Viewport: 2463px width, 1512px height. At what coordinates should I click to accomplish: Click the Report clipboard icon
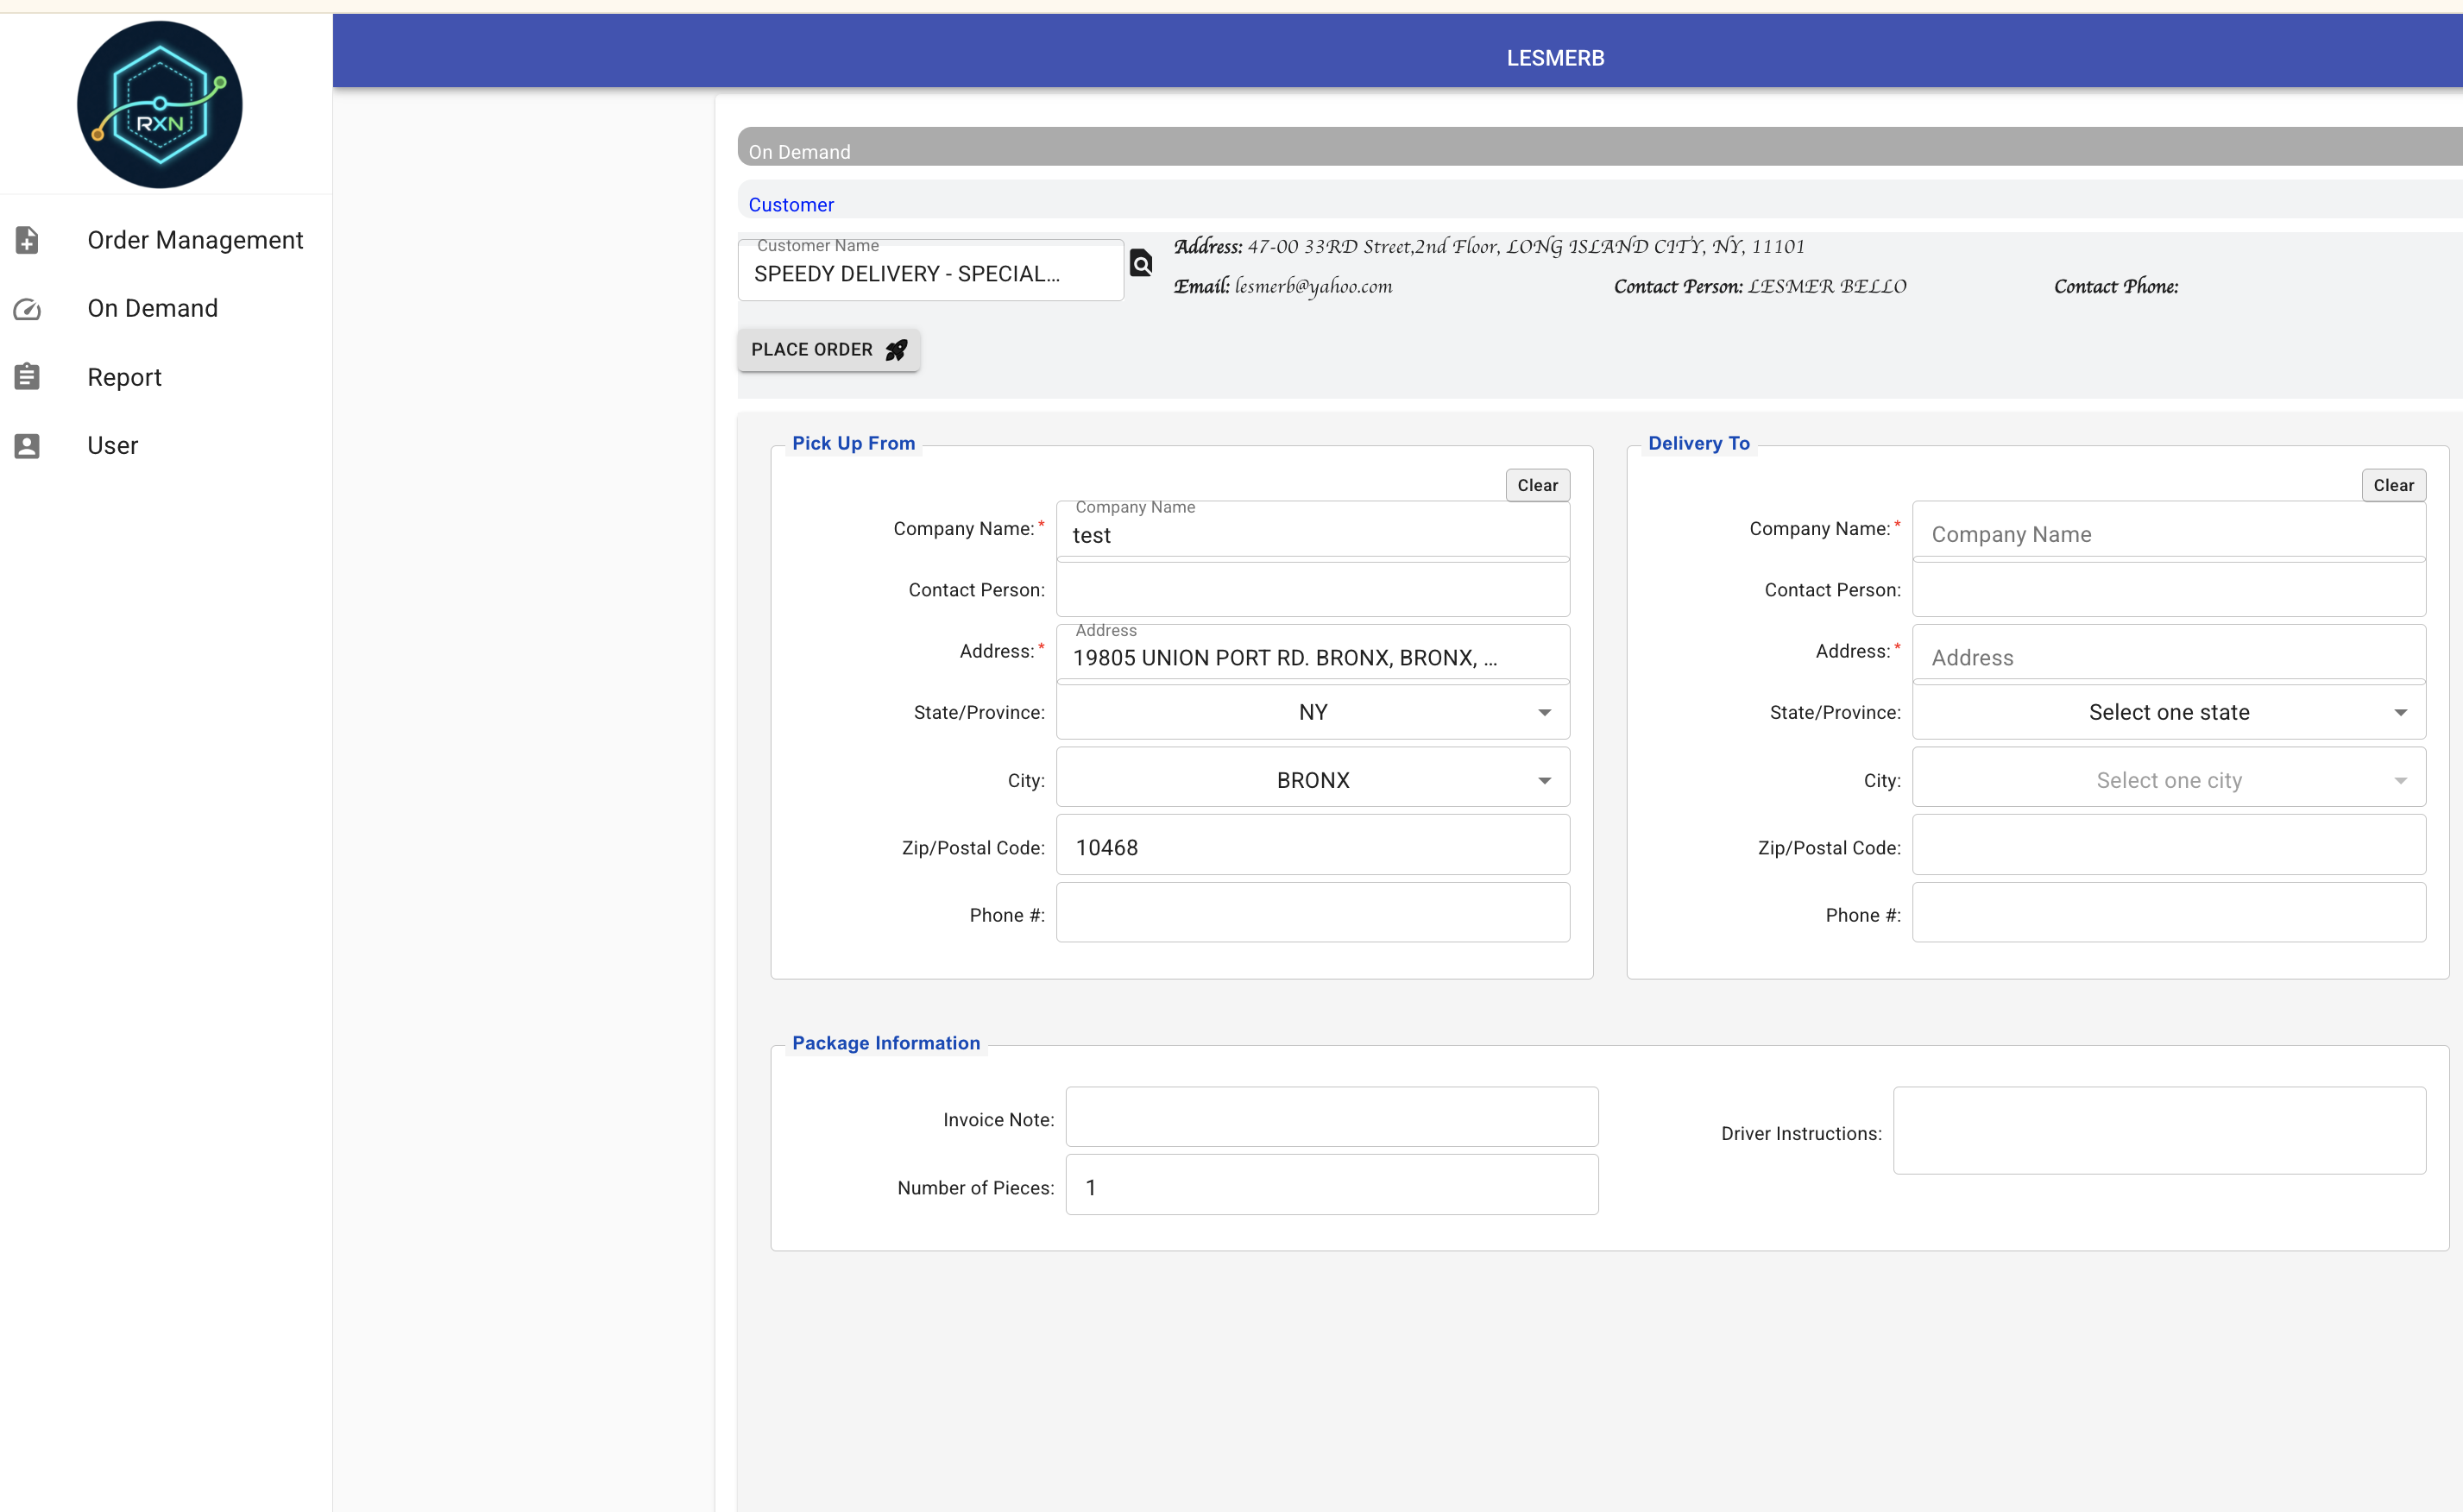[27, 377]
